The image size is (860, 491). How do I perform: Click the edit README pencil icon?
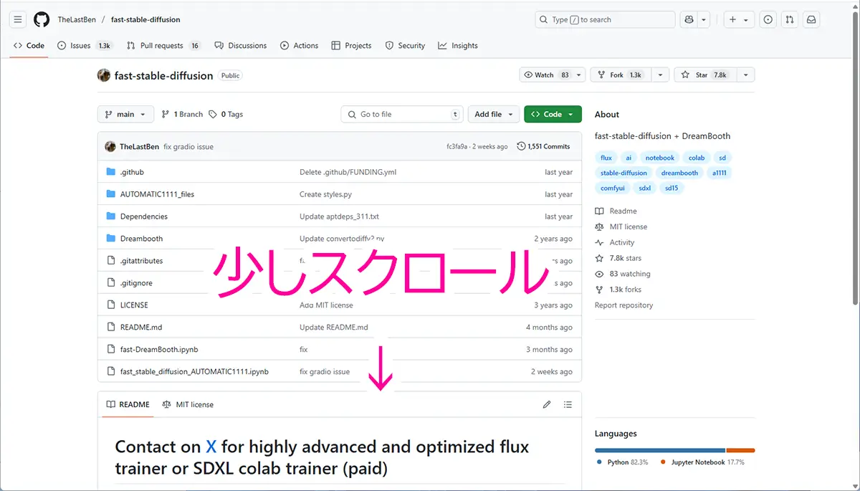tap(547, 404)
